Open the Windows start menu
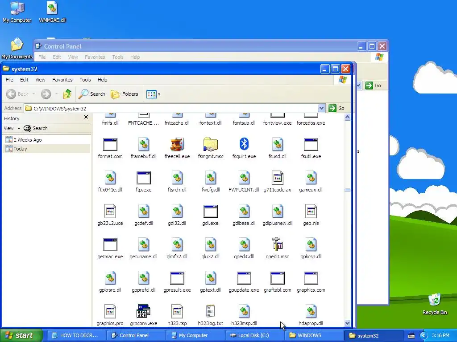The image size is (457, 342). coord(21,335)
